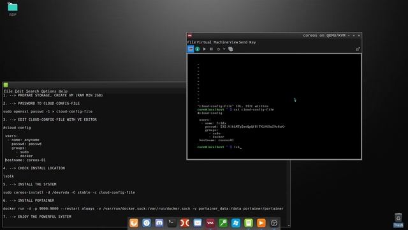Open Search menu in the text editor

[33, 91]
